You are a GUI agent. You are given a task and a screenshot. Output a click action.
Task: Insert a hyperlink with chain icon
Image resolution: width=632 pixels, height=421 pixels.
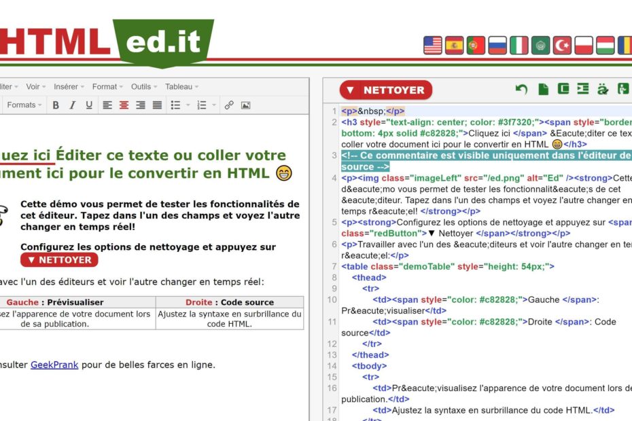tap(229, 105)
